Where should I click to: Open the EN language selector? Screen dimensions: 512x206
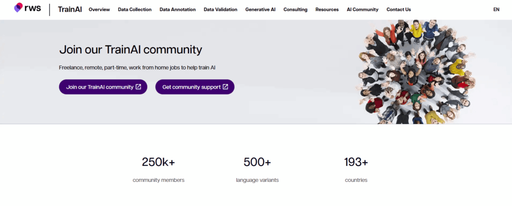click(496, 9)
